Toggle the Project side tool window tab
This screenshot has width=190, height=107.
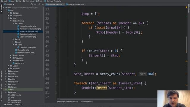[x=1, y=8]
